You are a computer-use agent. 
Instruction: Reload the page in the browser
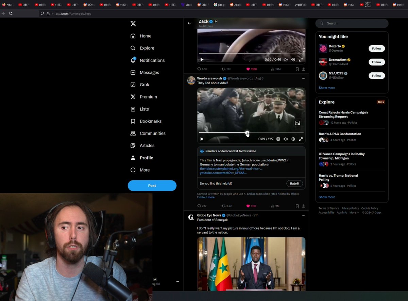(x=11, y=13)
